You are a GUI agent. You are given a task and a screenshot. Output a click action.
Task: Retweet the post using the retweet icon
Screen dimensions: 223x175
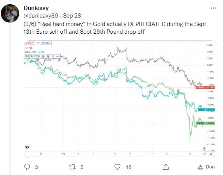tap(72, 167)
